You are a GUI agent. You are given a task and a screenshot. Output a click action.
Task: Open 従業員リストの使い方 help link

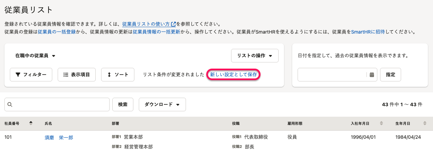click(149, 24)
